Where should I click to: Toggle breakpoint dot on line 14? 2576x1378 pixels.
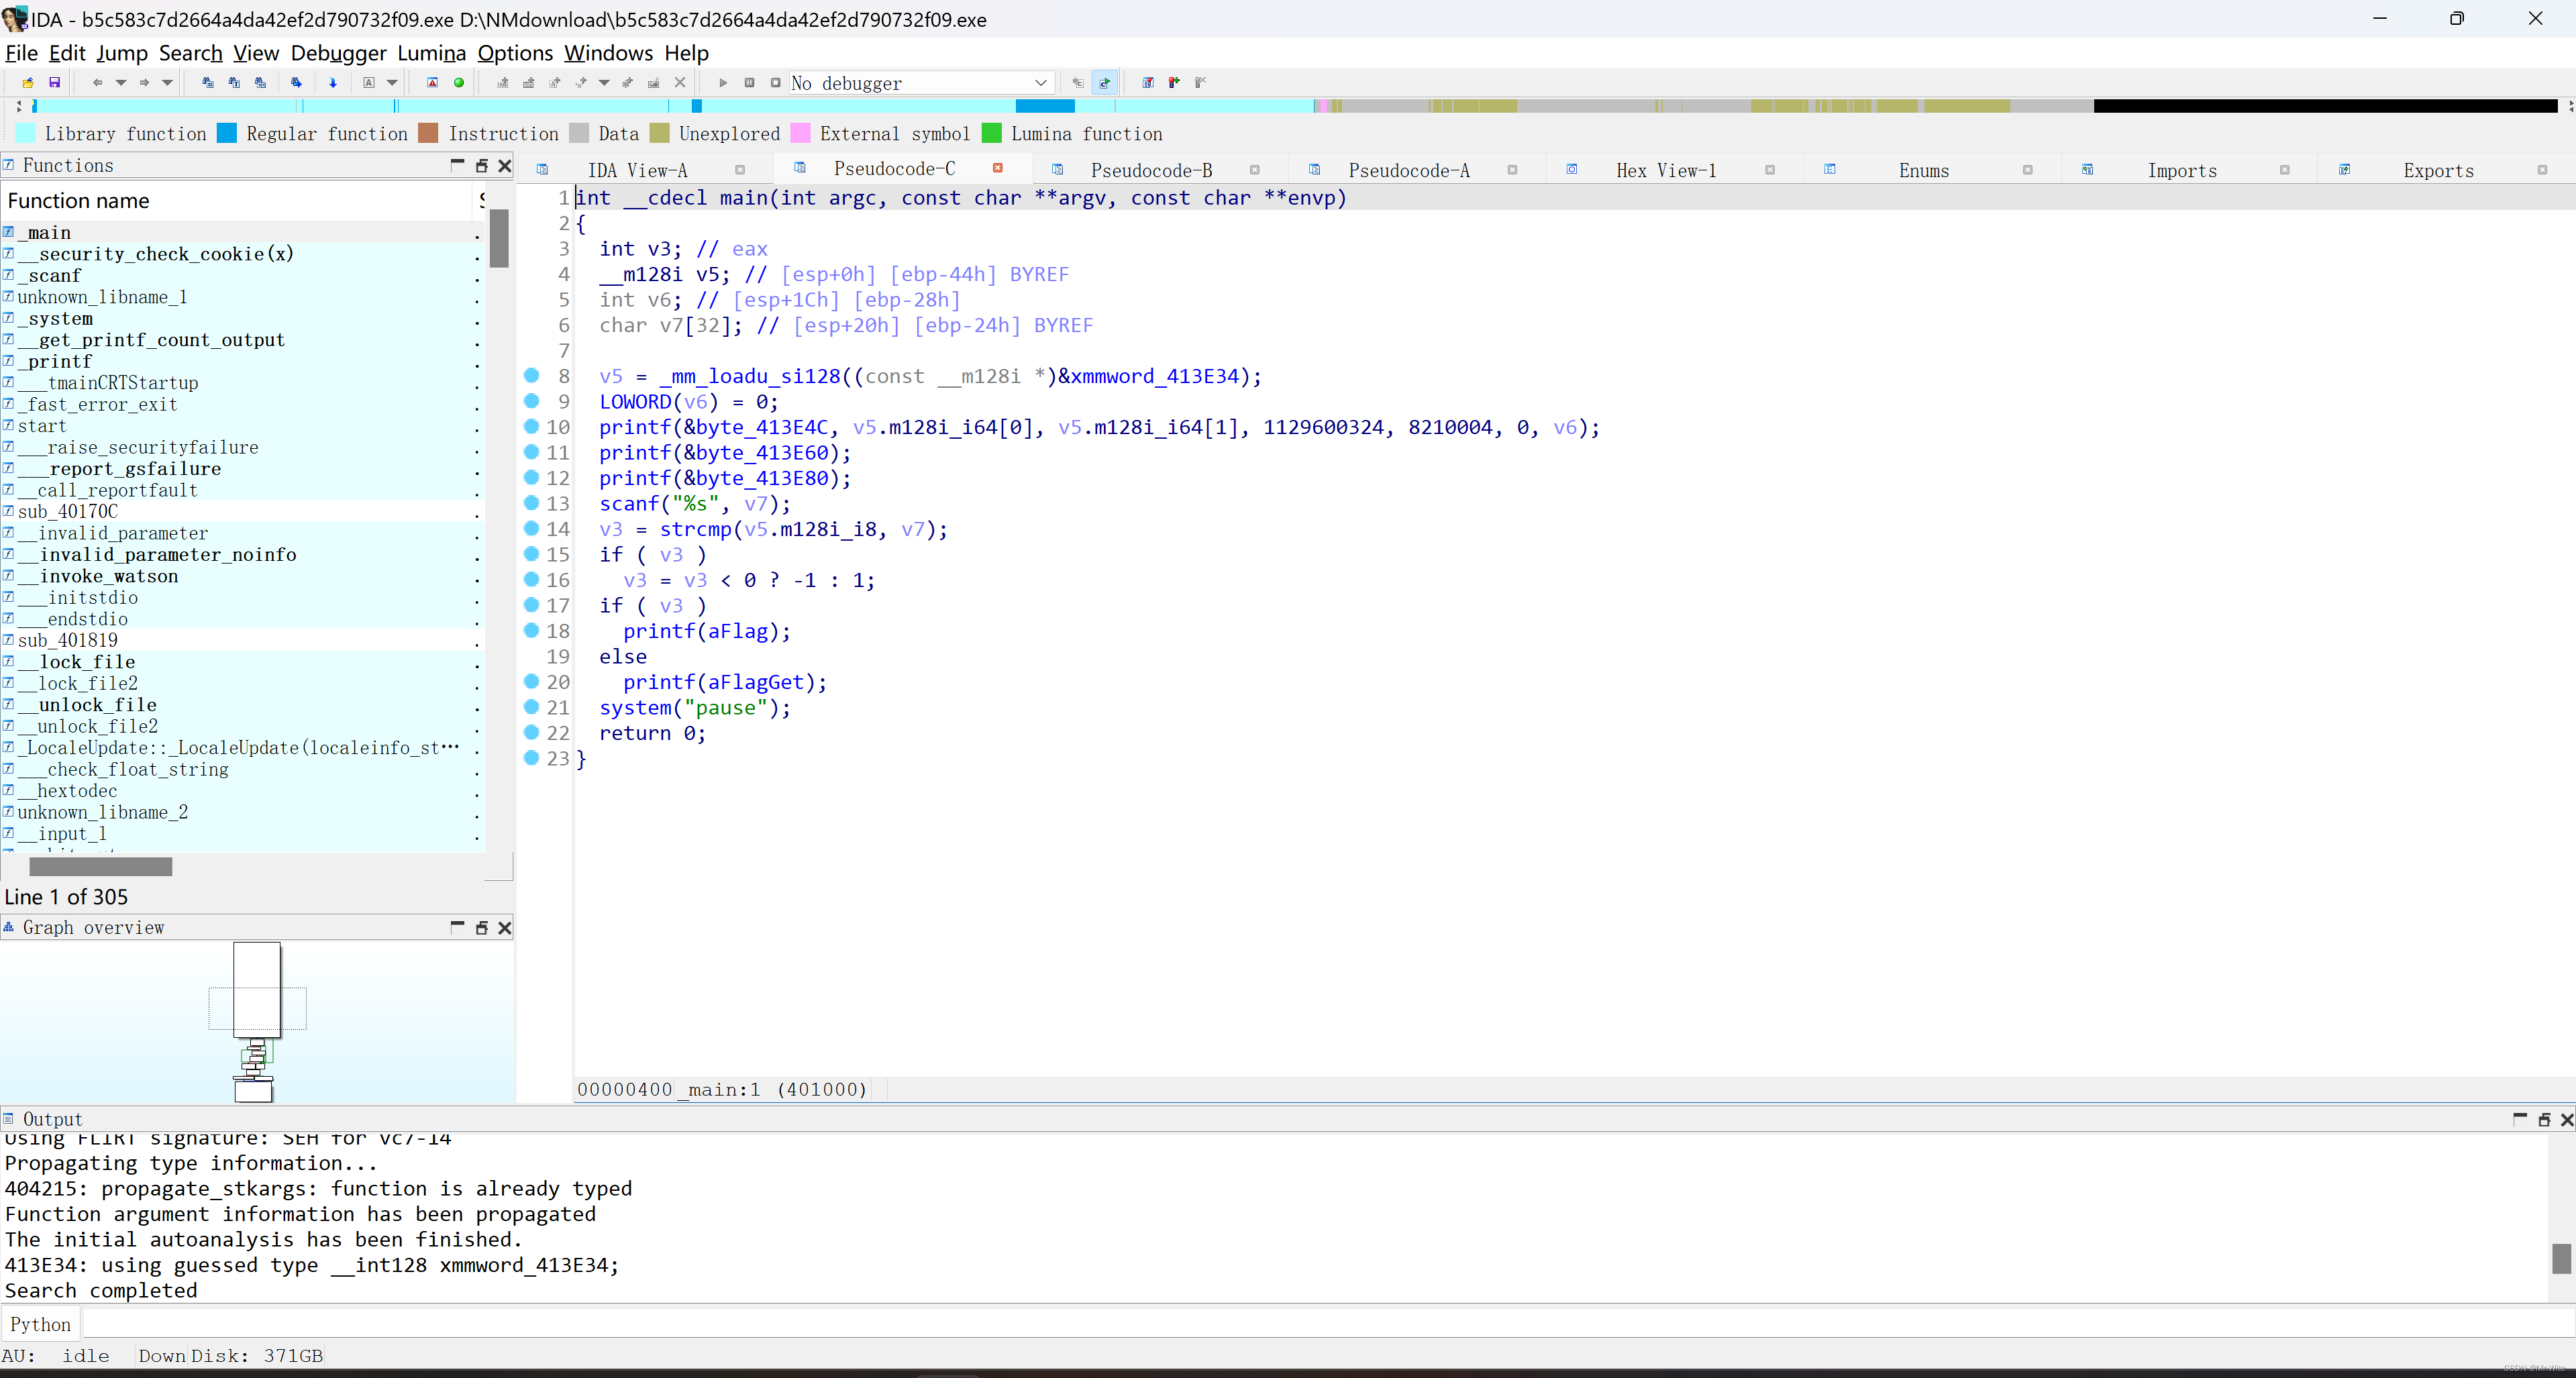(532, 528)
